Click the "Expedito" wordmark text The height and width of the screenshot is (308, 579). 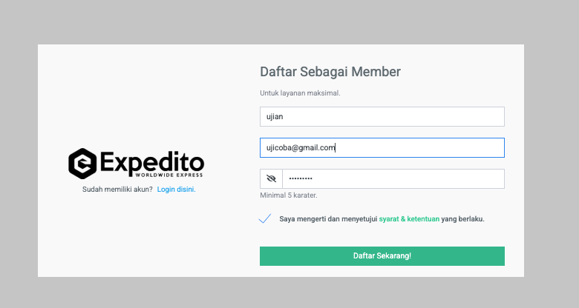[x=151, y=161]
